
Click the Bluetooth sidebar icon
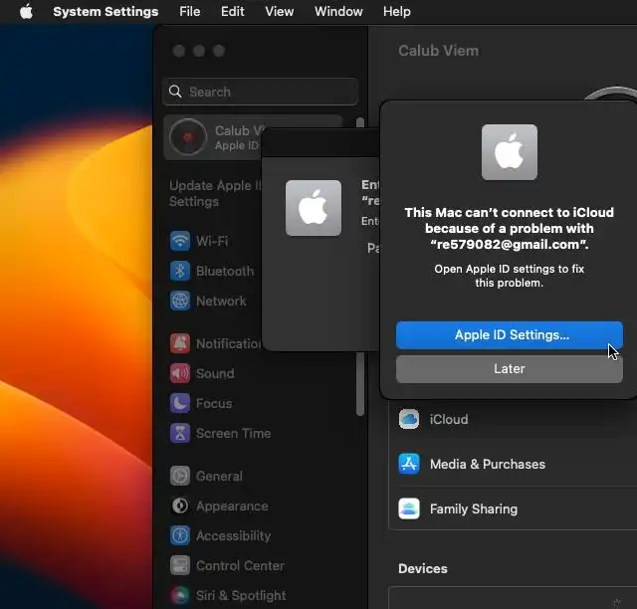click(x=180, y=271)
